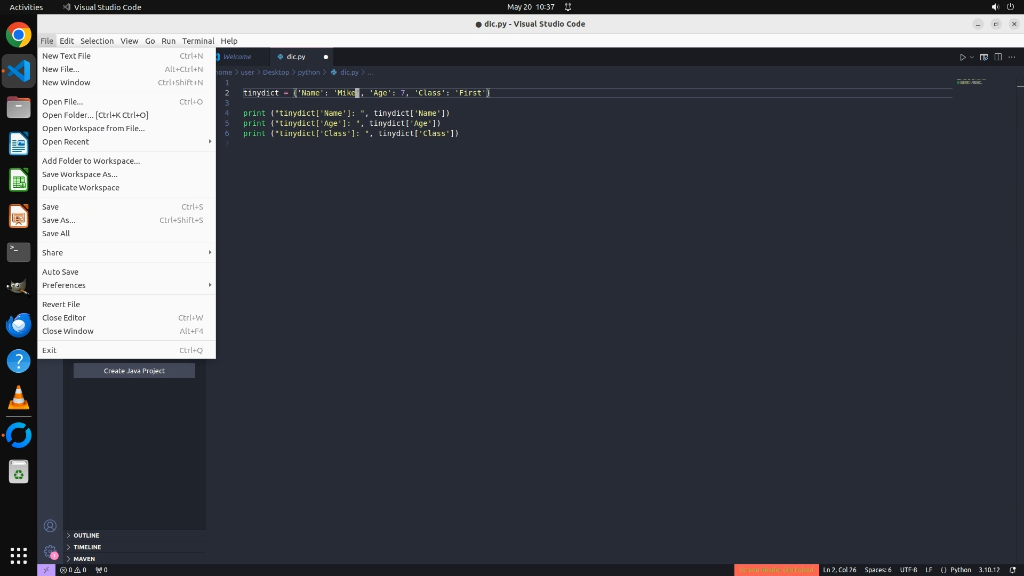Click errors and warnings status indicator
The image size is (1024, 576).
[73, 570]
